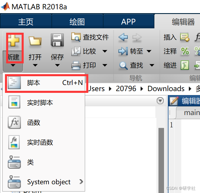Viewport: 200px width, 193px height.
Task: Click the Open folder icon
Action: point(35,41)
